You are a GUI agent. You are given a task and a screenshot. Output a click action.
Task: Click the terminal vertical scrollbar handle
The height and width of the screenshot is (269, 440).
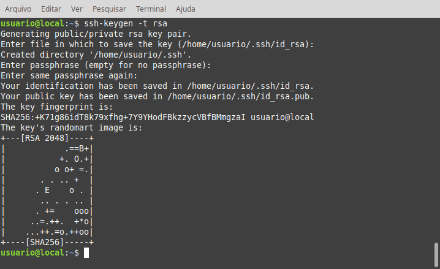(436, 255)
